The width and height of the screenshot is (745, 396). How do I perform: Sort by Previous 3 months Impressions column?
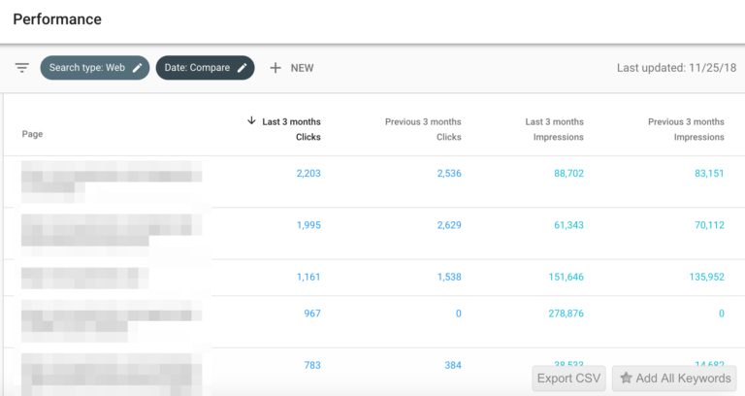coord(686,129)
